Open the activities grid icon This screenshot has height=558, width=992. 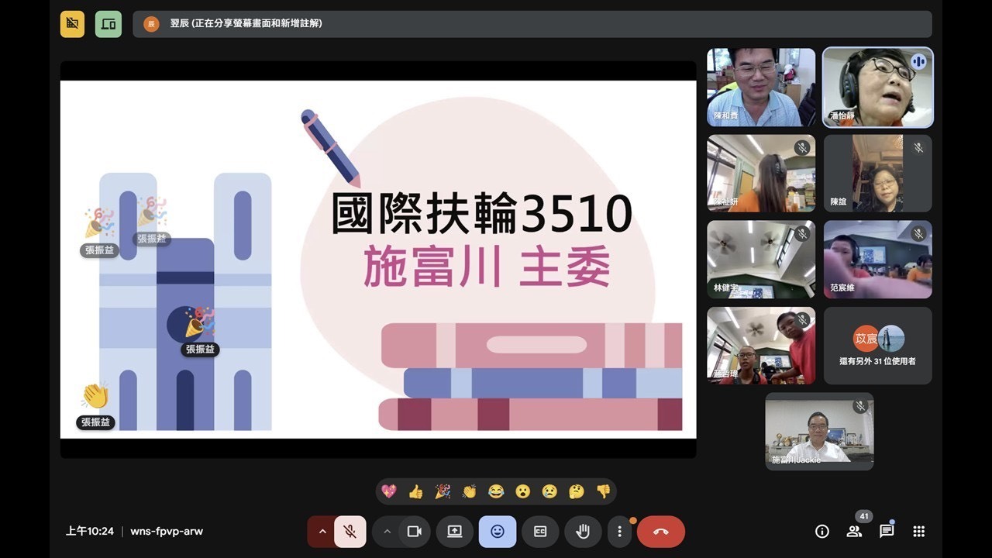pyautogui.click(x=919, y=532)
